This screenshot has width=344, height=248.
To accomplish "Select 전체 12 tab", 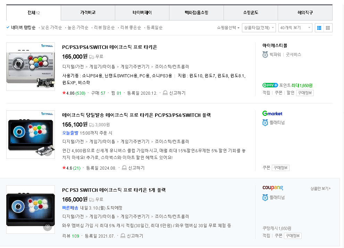I will (34, 13).
